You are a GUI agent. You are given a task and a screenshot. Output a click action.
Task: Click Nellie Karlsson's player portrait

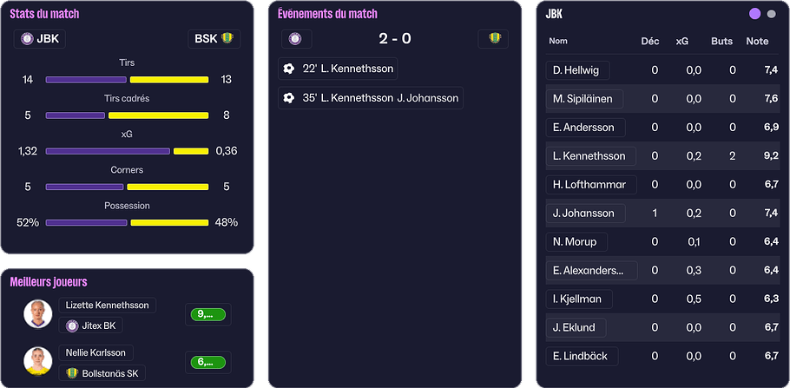coord(37,362)
